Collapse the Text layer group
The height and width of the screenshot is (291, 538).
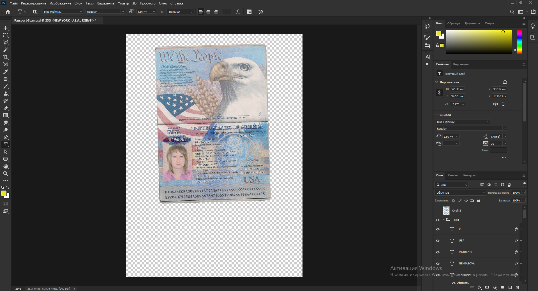(x=444, y=220)
